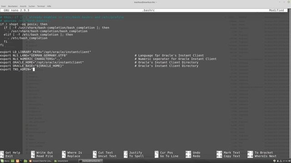Image resolution: width=291 pixels, height=163 pixels.
Task: Click the export TNS_ADMIN line
Action: point(17,69)
